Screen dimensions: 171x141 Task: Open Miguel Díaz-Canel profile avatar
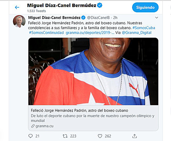(19, 21)
